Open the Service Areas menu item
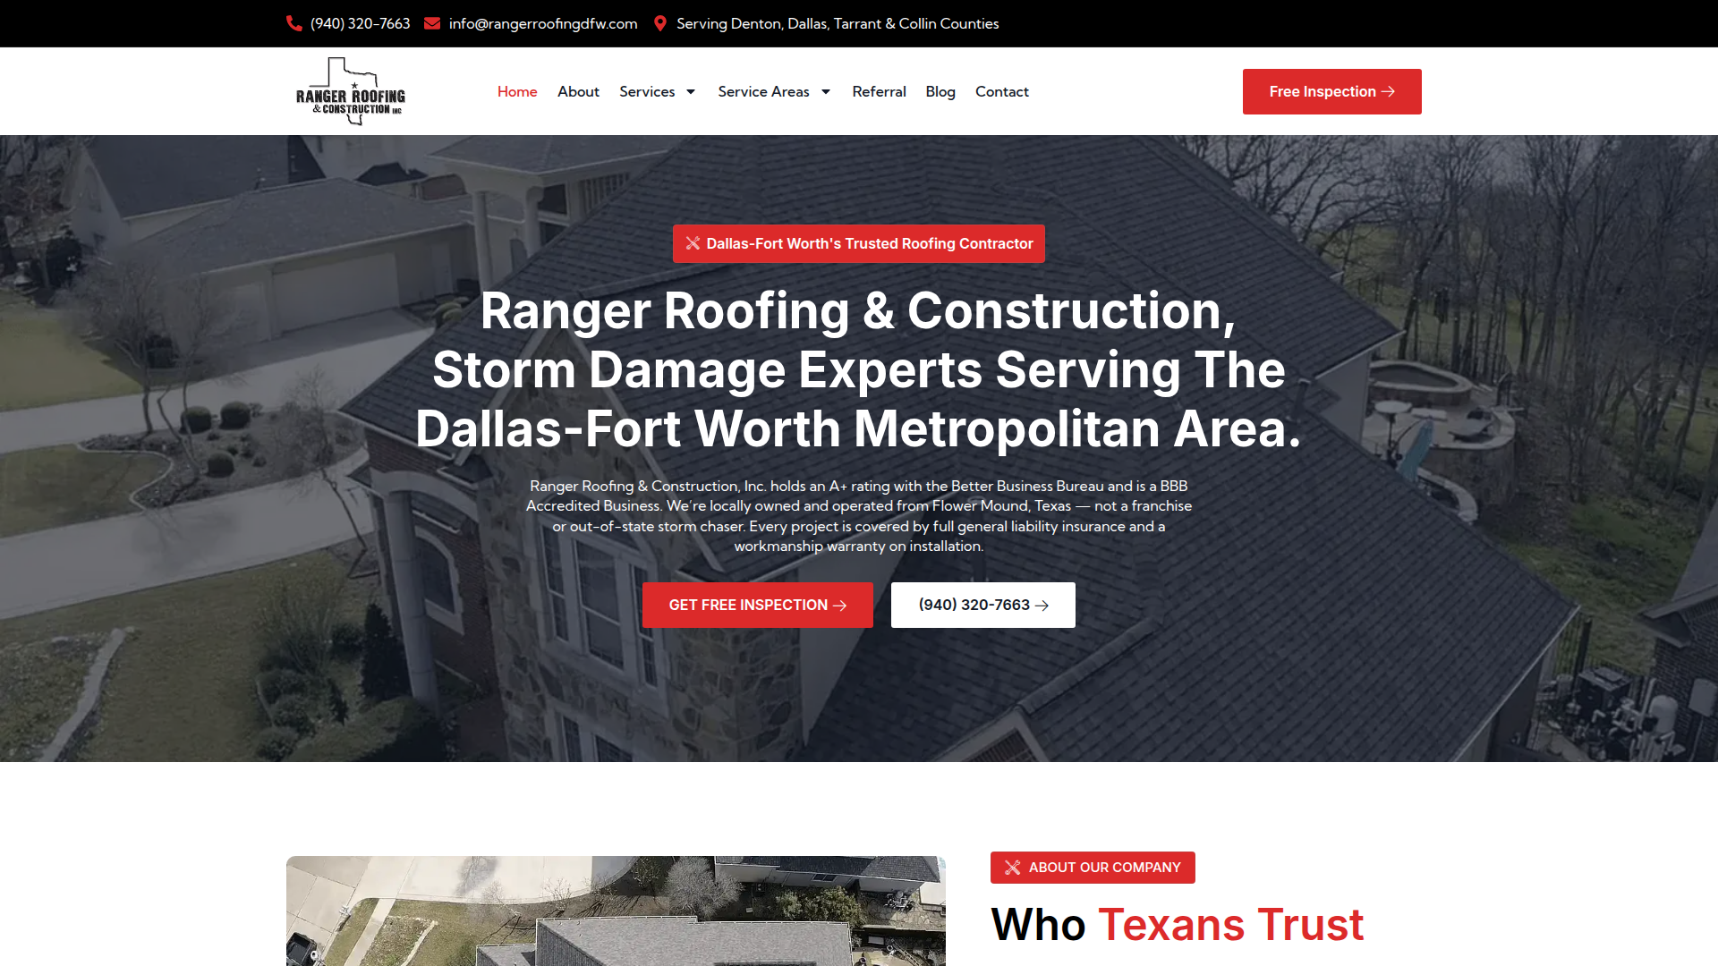This screenshot has height=966, width=1718. coord(763,91)
